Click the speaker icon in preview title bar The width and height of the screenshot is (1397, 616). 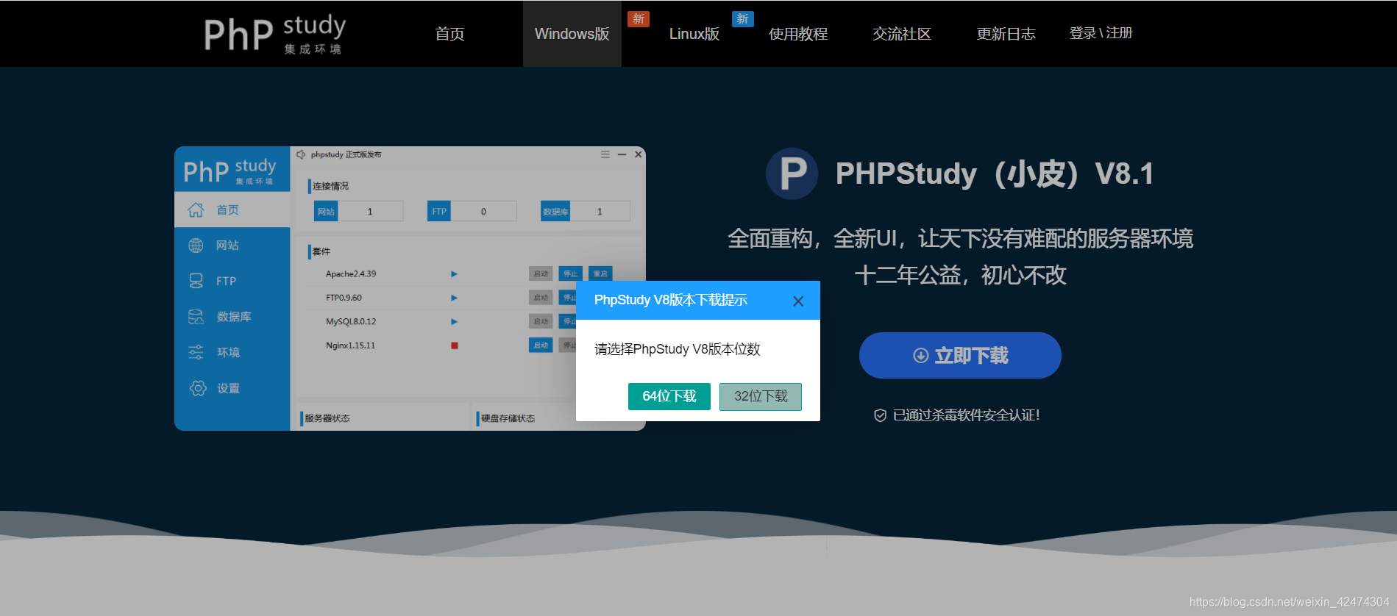pos(301,154)
